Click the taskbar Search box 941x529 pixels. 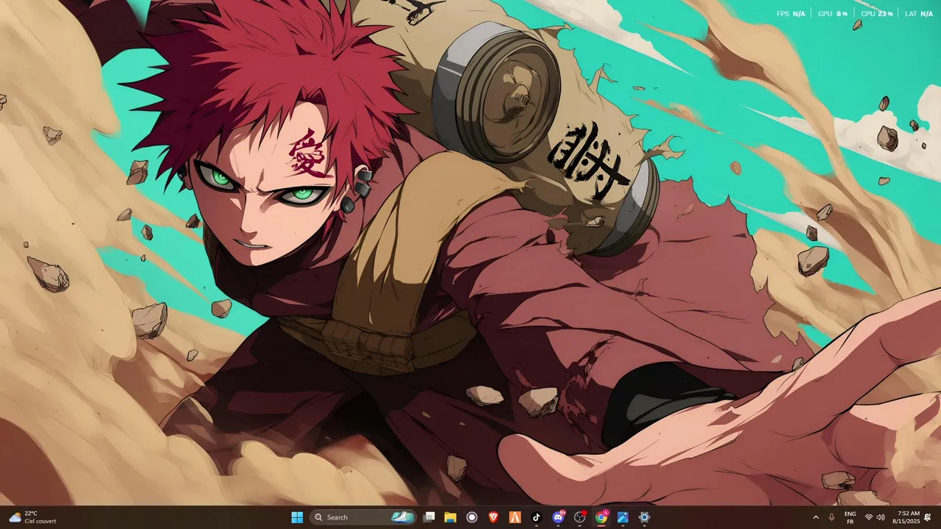(x=363, y=517)
